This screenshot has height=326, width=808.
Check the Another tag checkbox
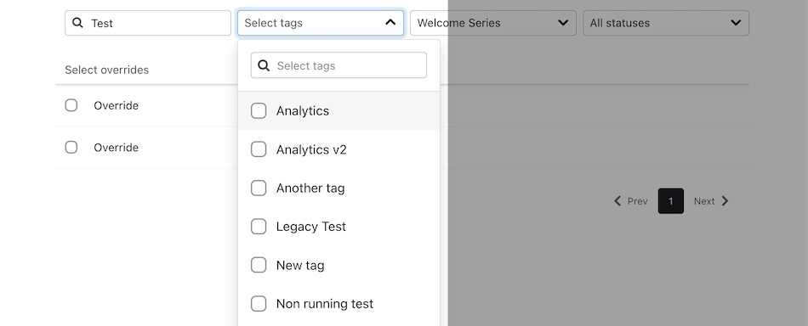[259, 188]
